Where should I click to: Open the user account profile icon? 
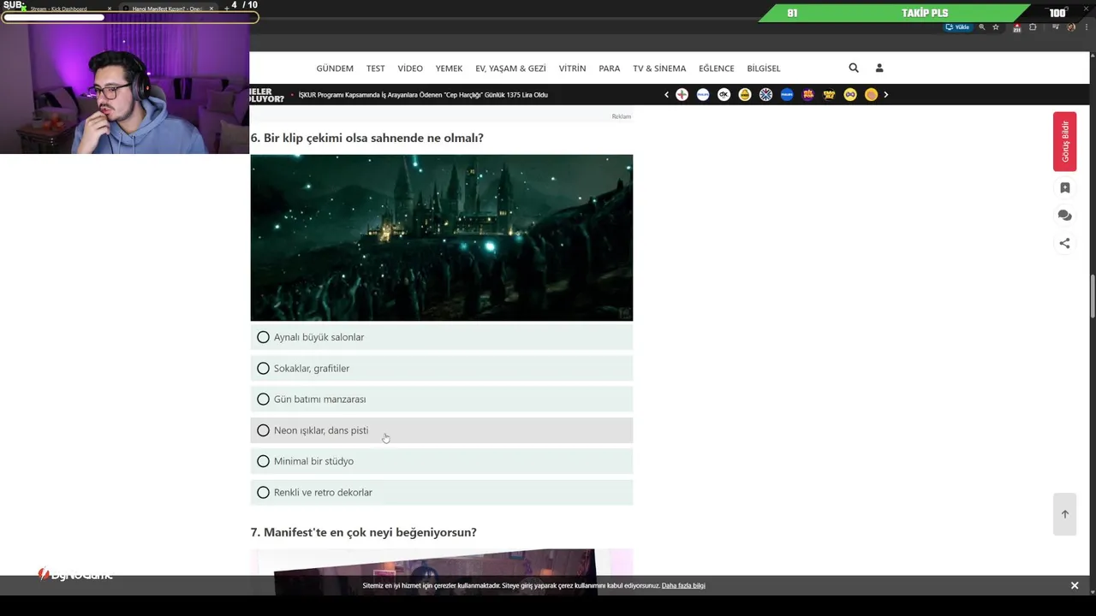(879, 68)
